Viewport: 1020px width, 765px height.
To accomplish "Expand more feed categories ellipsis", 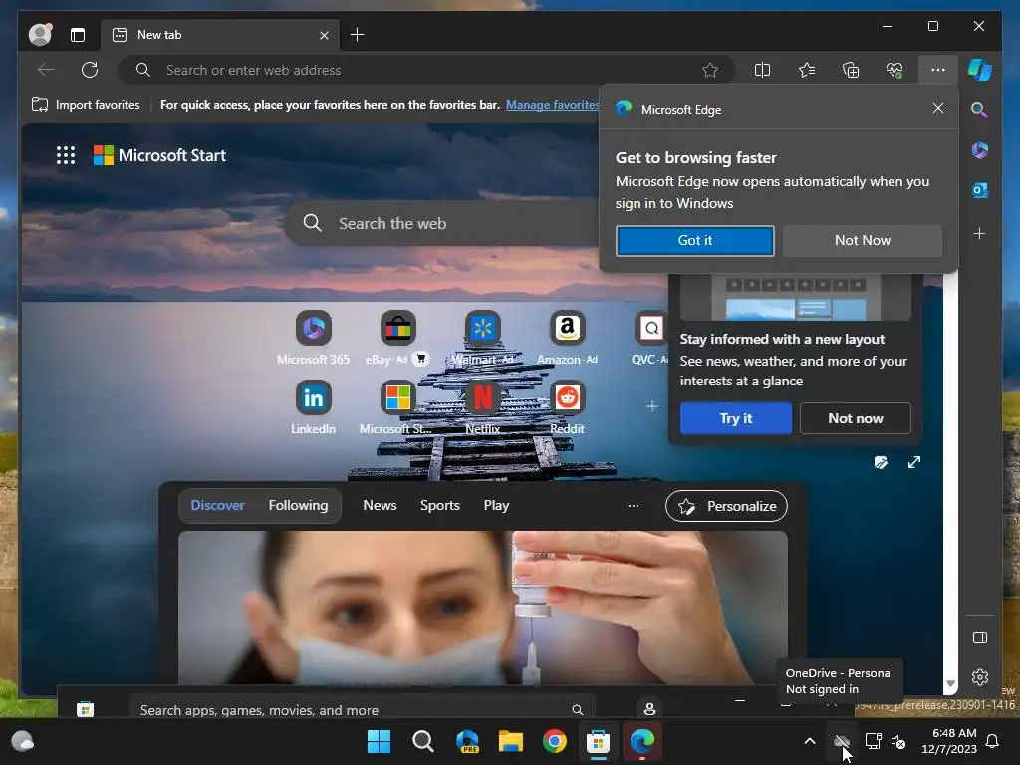I will (x=633, y=505).
